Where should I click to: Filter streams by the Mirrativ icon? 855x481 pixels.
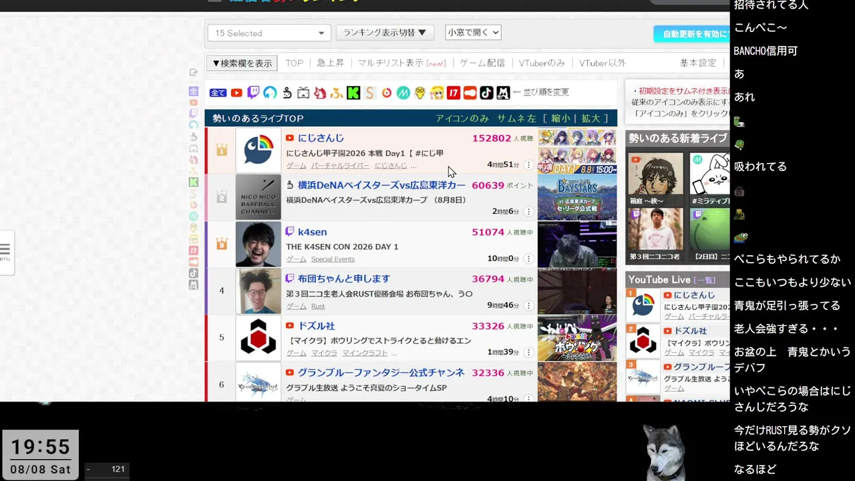click(x=403, y=93)
